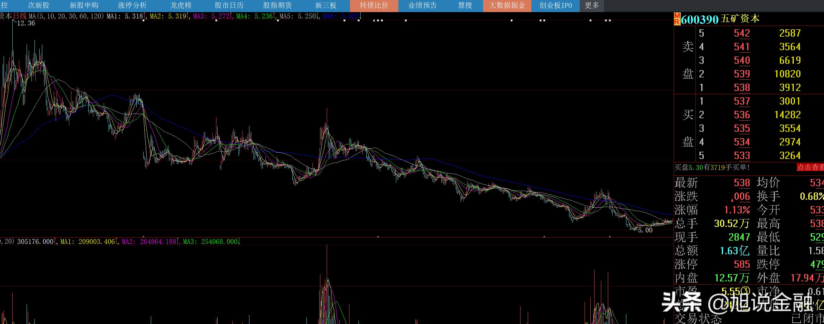Click sell level 1 volume 3912

click(x=790, y=88)
